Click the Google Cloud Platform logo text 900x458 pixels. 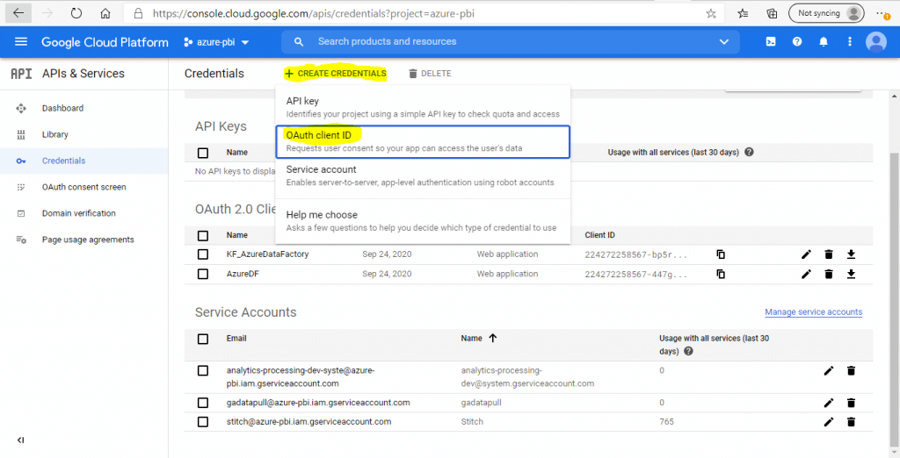tap(105, 42)
